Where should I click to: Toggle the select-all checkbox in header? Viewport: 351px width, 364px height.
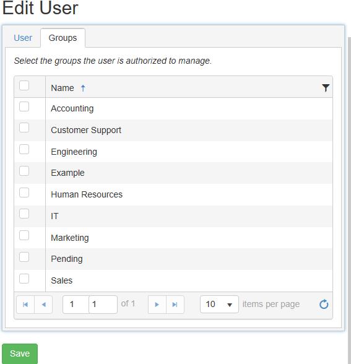[x=24, y=85]
